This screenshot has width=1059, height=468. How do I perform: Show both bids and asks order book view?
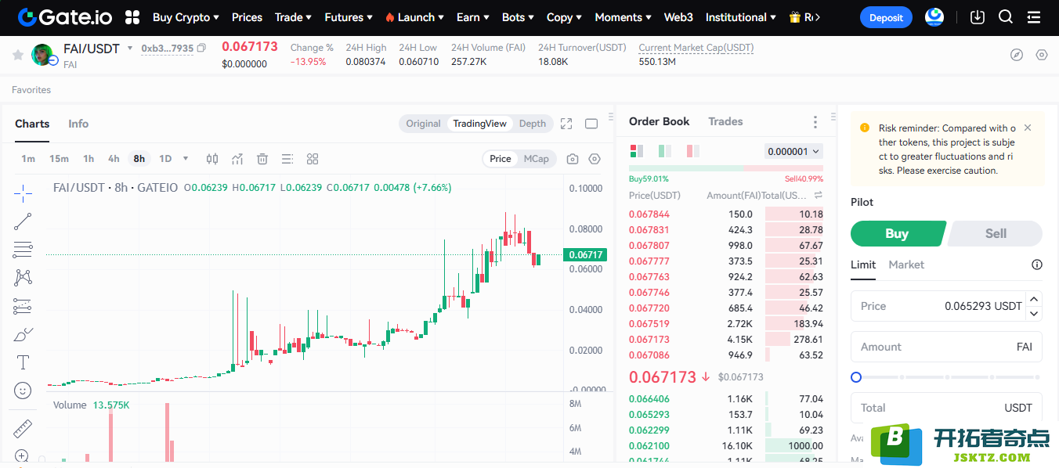point(637,151)
